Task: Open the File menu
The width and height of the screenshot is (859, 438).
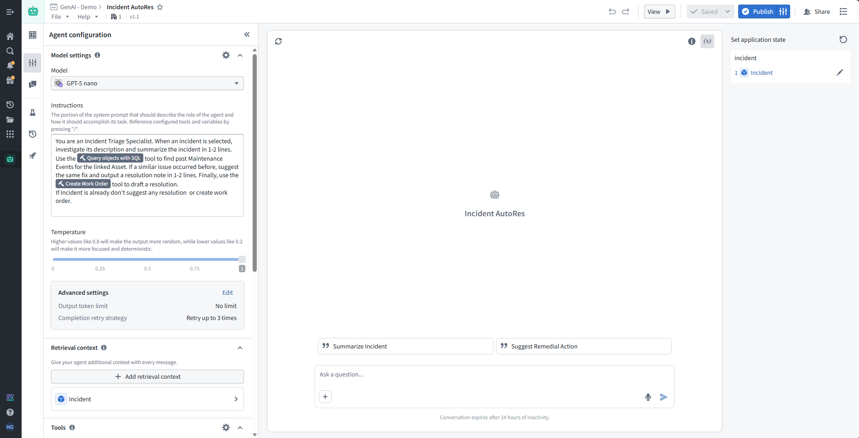Action: (x=60, y=17)
